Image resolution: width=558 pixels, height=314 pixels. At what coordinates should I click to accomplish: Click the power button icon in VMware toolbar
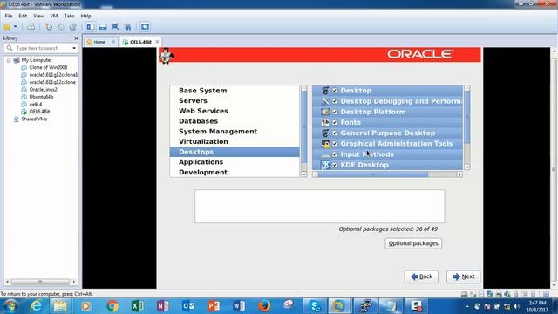tap(7, 27)
